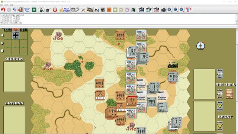
Task: Click the map window vertical scrollbar
Action: tap(237, 81)
